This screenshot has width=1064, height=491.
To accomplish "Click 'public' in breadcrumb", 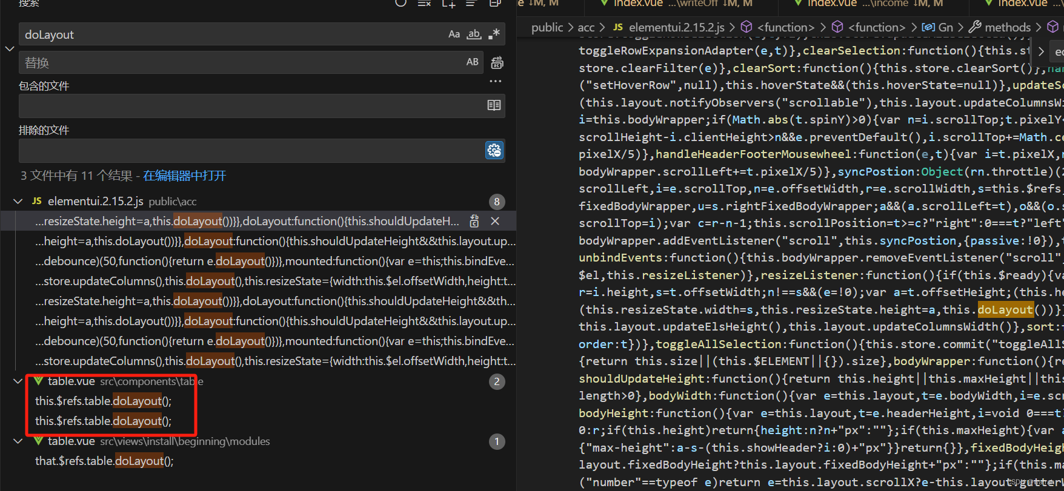I will (x=547, y=27).
